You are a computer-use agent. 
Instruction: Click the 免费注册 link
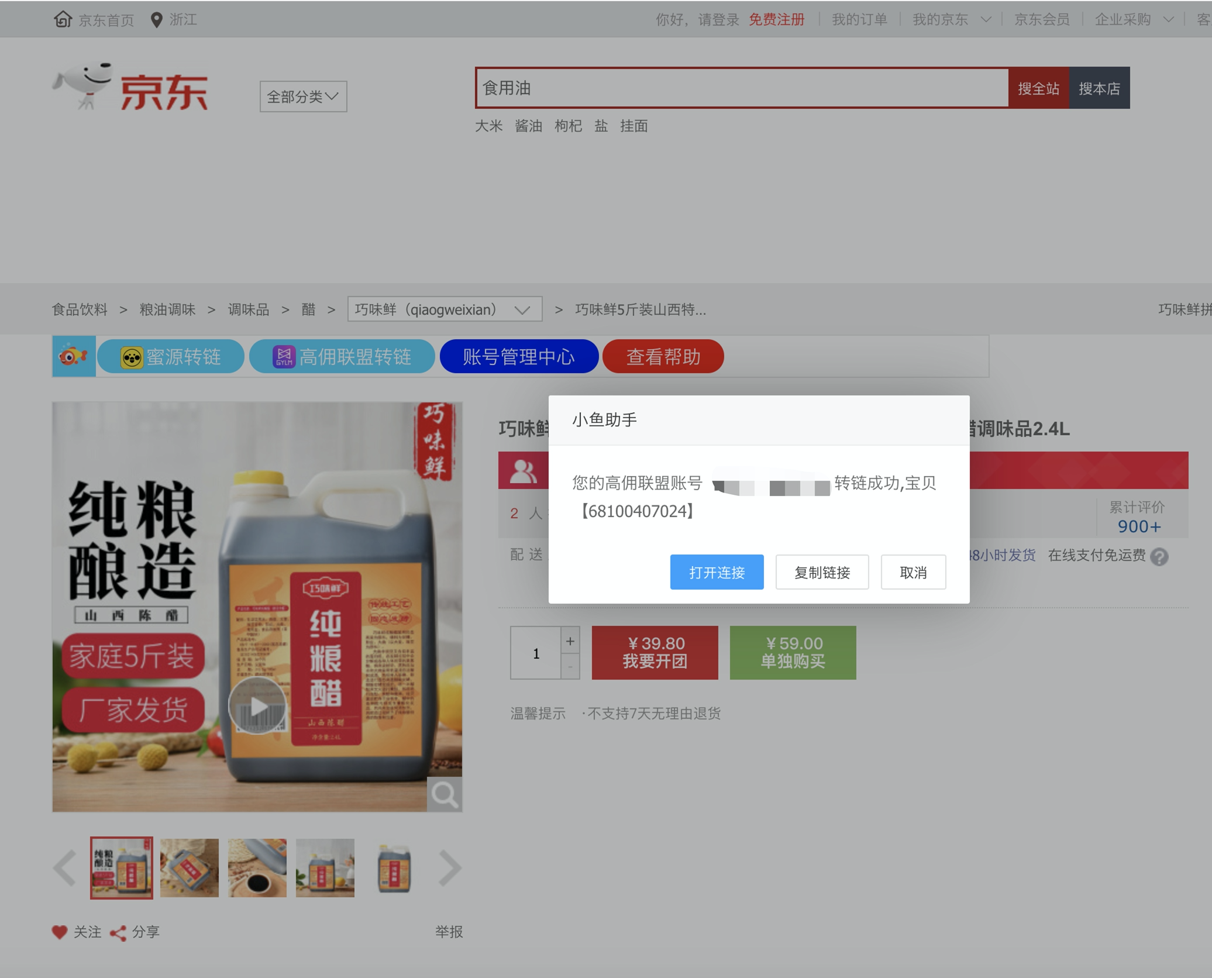tap(776, 19)
